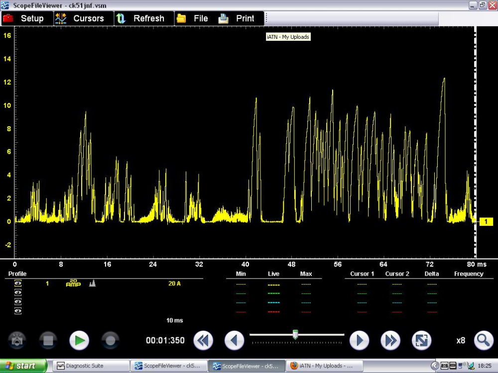498x373 pixels.
Task: Switch to Diagnostic Suite in taskbar
Action: [90, 366]
